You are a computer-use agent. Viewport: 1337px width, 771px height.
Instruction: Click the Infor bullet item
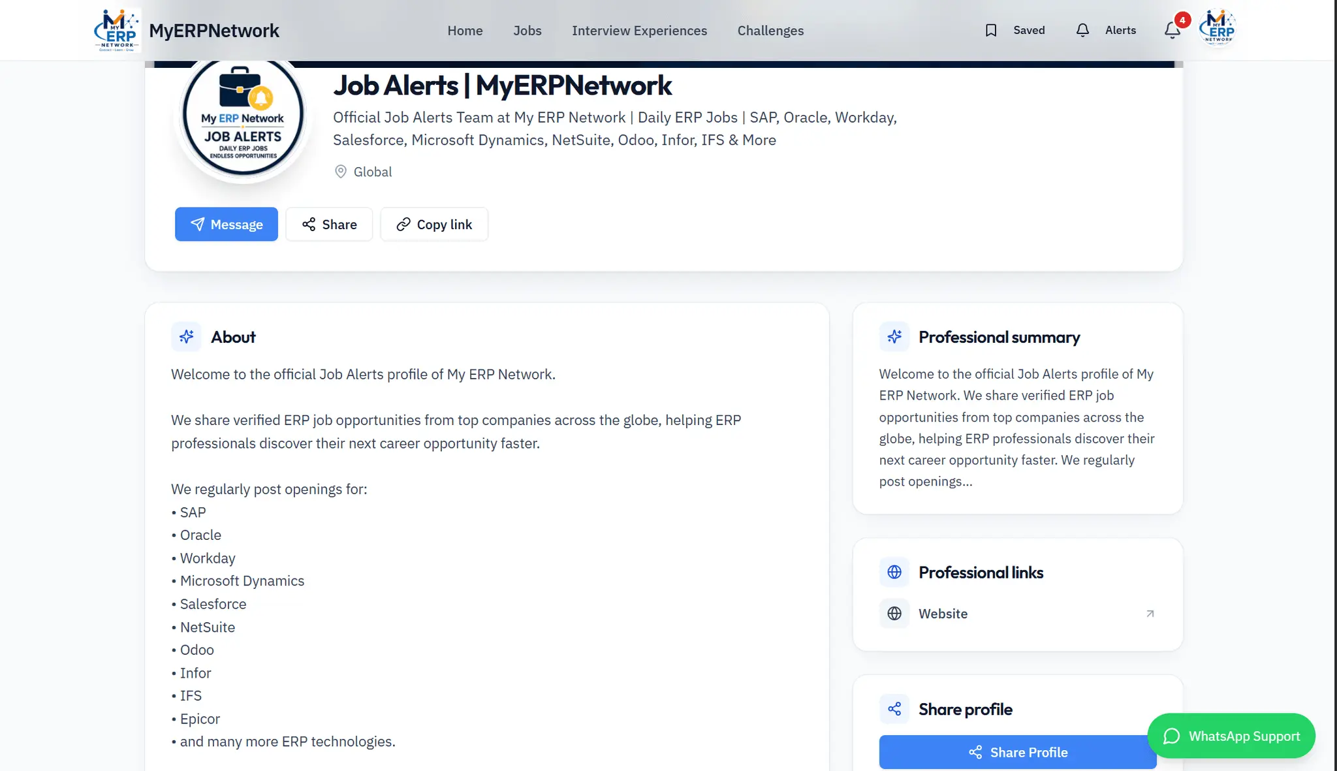tap(191, 673)
